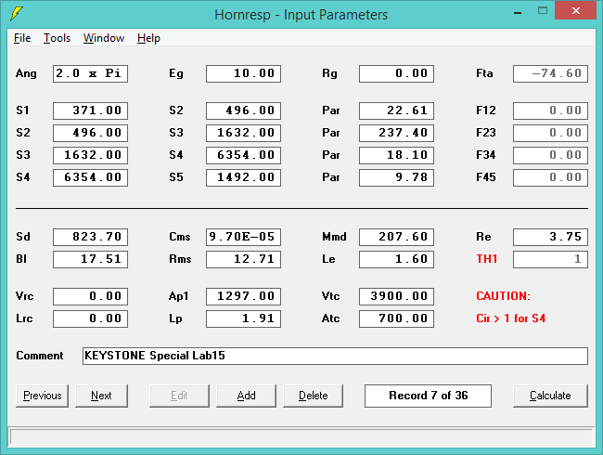Select the S1 field with 371.00
The height and width of the screenshot is (455, 603).
coord(90,110)
